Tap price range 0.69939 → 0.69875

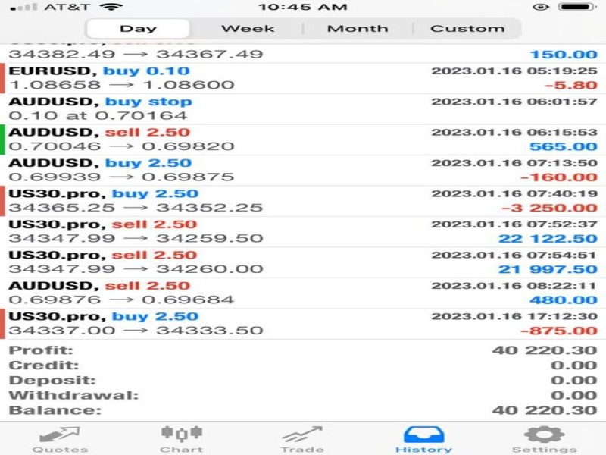(121, 177)
